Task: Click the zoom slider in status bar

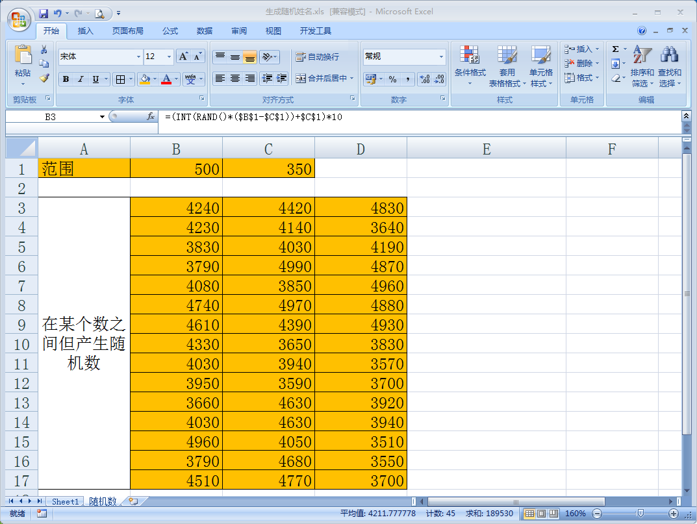Action: click(640, 514)
